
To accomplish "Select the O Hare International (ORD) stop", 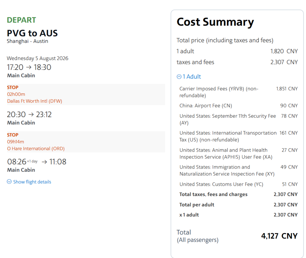I will (36, 149).
